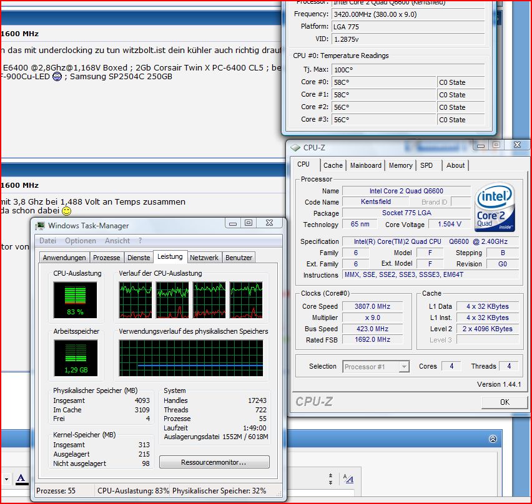The image size is (532, 504).
Task: Click the Core Voltage 1.504 V value
Action: coord(449,224)
